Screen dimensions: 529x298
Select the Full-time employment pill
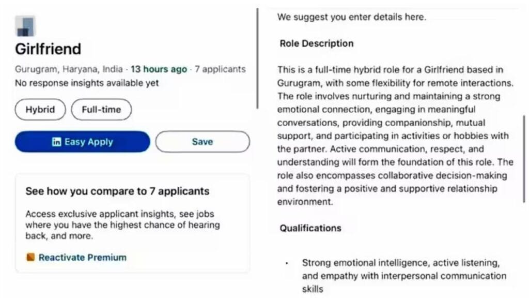pos(101,109)
